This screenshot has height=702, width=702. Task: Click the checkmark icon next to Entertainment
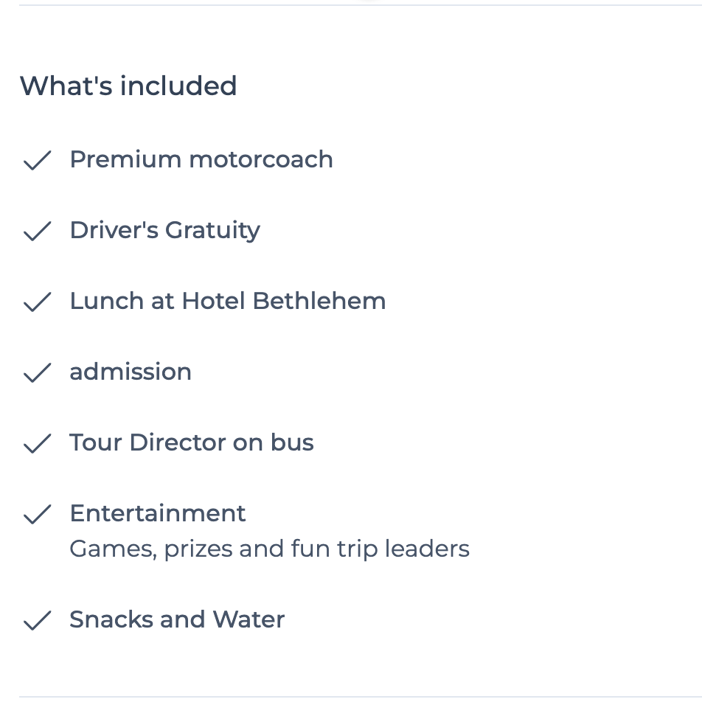[37, 513]
